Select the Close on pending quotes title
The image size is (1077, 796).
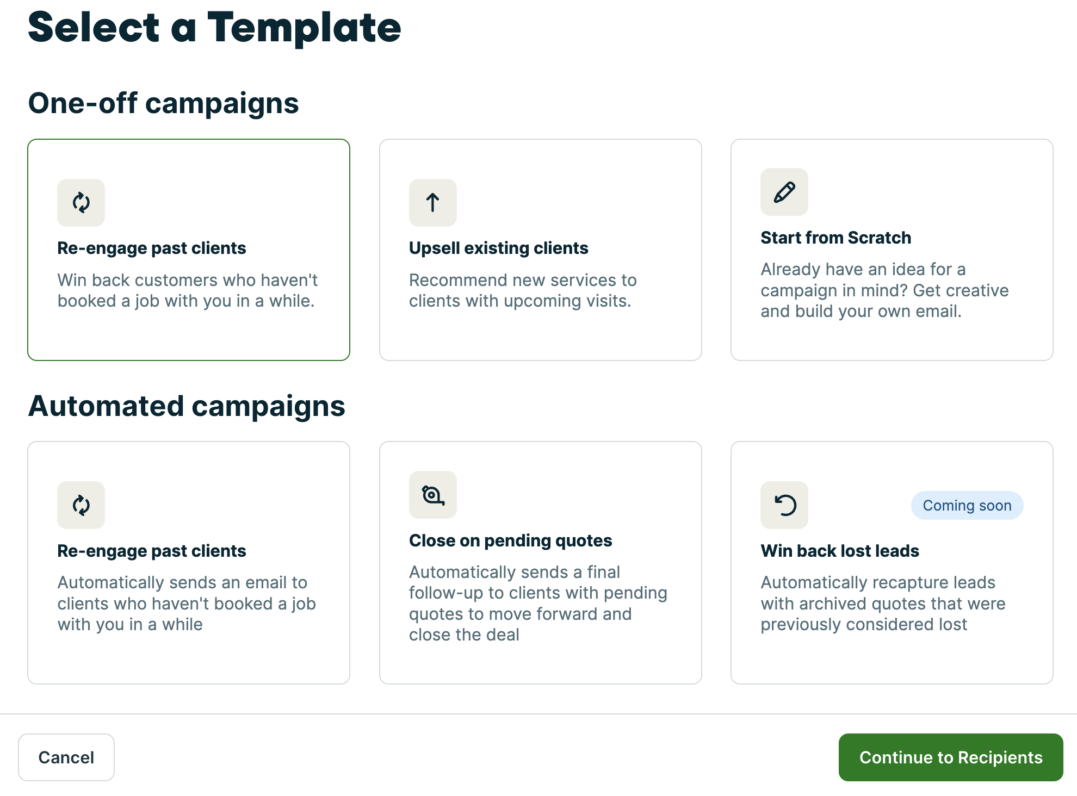pyautogui.click(x=510, y=540)
